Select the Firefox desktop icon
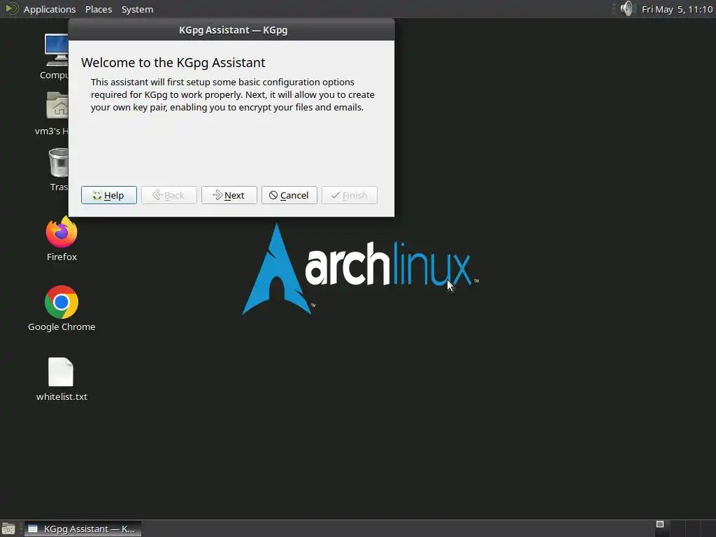Screen dimensions: 716x537 (62, 232)
